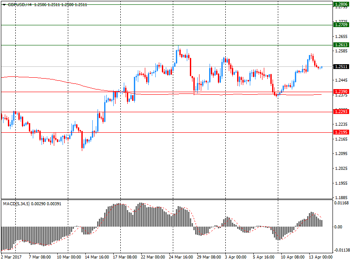Click the 1.2655 price scale value
This screenshot has width=350, height=262.
[x=341, y=37]
